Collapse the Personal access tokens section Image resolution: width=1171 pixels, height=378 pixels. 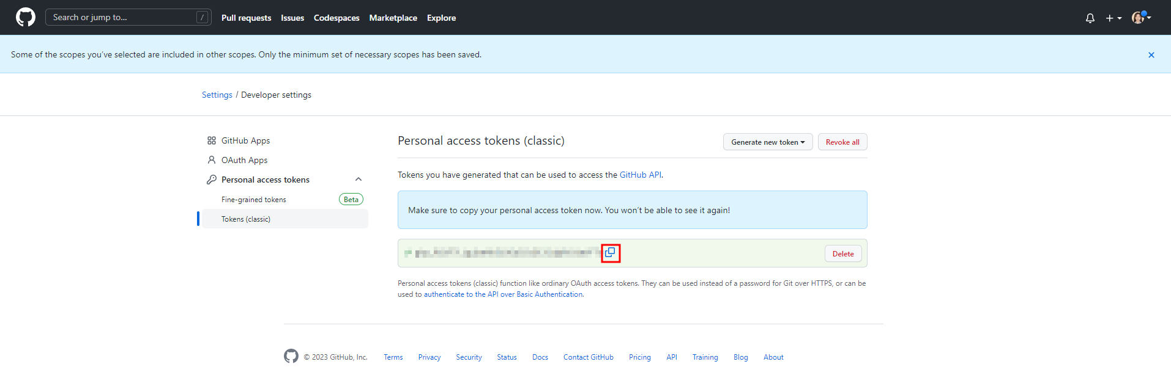(x=359, y=180)
